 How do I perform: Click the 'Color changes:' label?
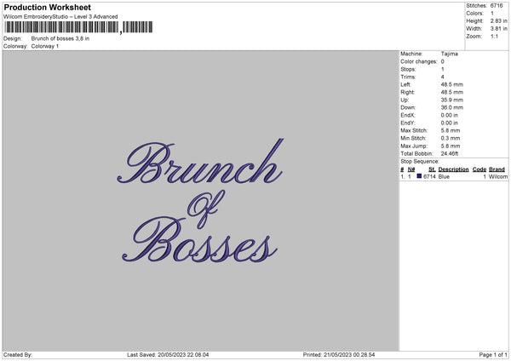click(x=419, y=61)
